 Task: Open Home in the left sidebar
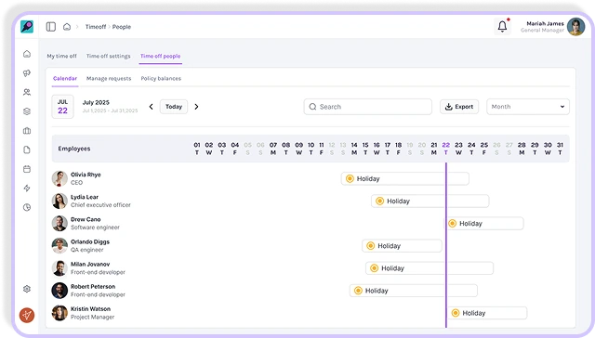(27, 54)
